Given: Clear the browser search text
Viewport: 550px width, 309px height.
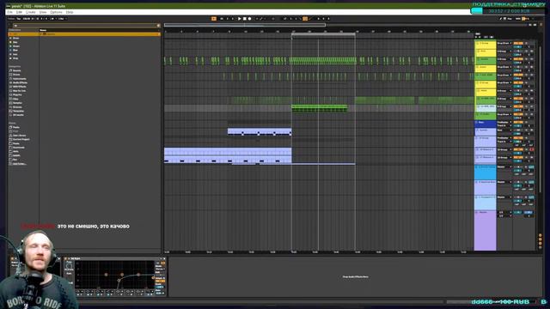Looking at the screenshot, I should (158, 26).
